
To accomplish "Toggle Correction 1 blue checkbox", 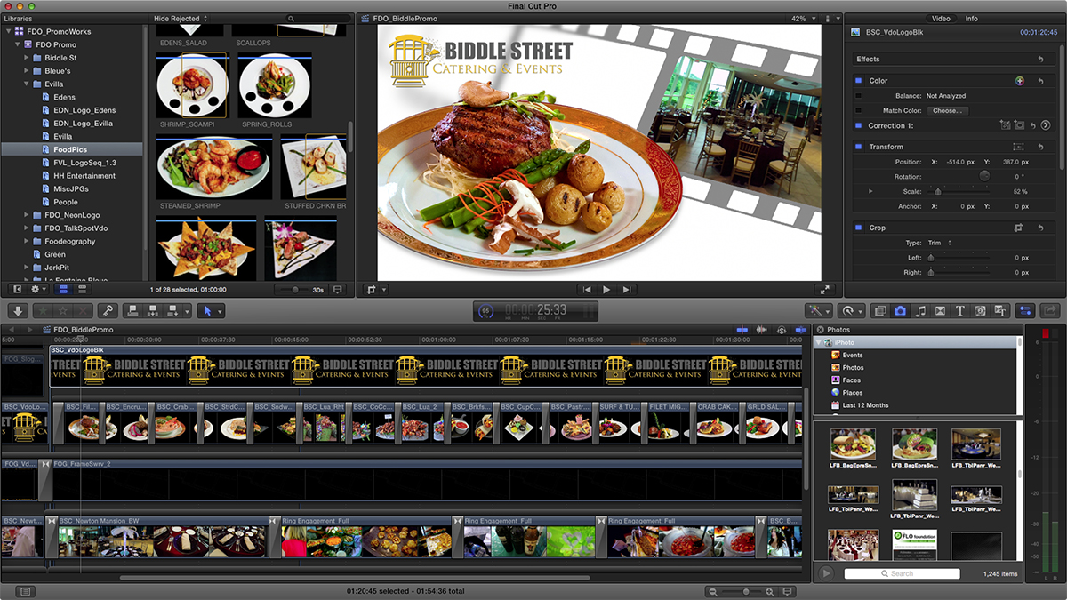I will tap(859, 125).
